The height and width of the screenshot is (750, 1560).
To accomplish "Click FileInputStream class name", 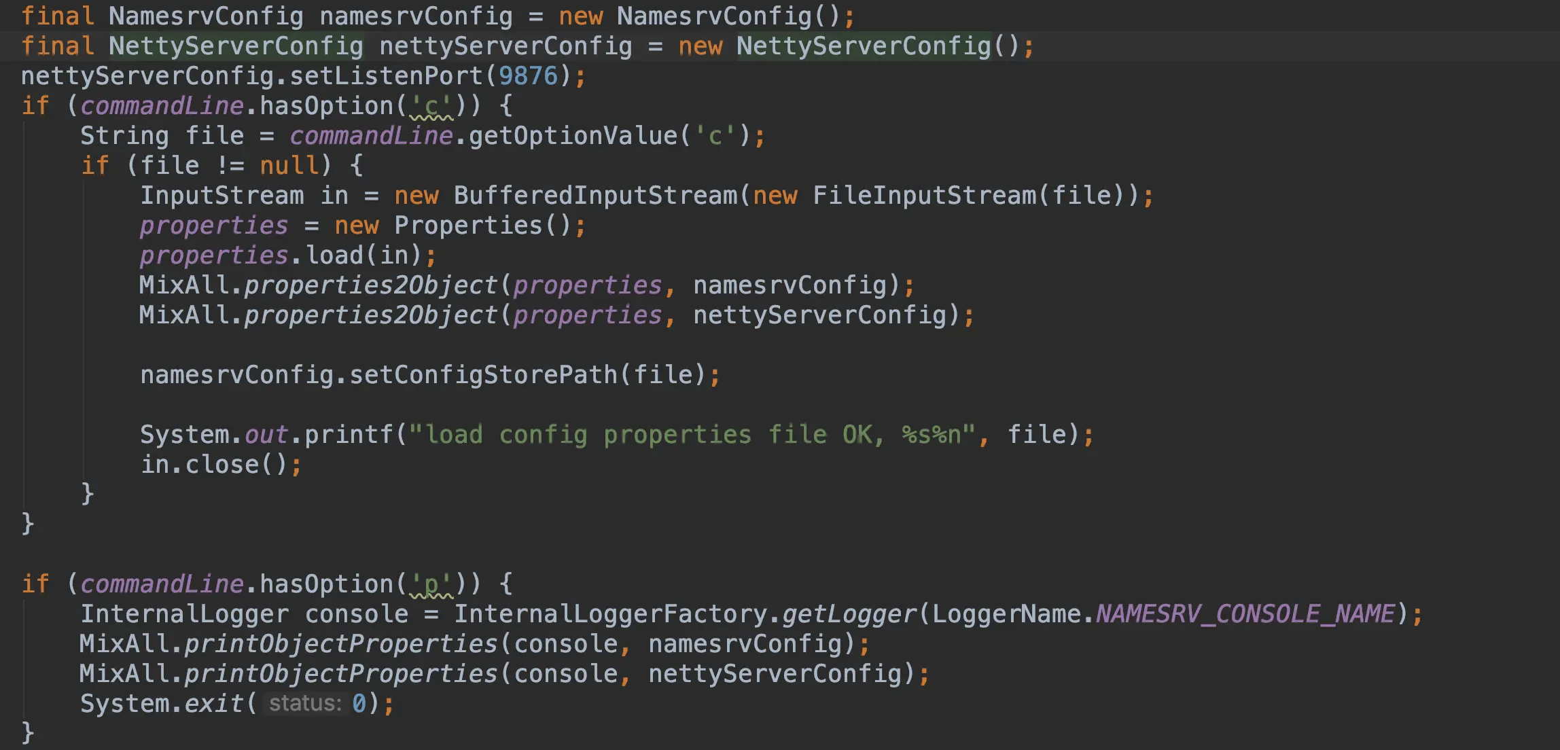I will [x=924, y=196].
